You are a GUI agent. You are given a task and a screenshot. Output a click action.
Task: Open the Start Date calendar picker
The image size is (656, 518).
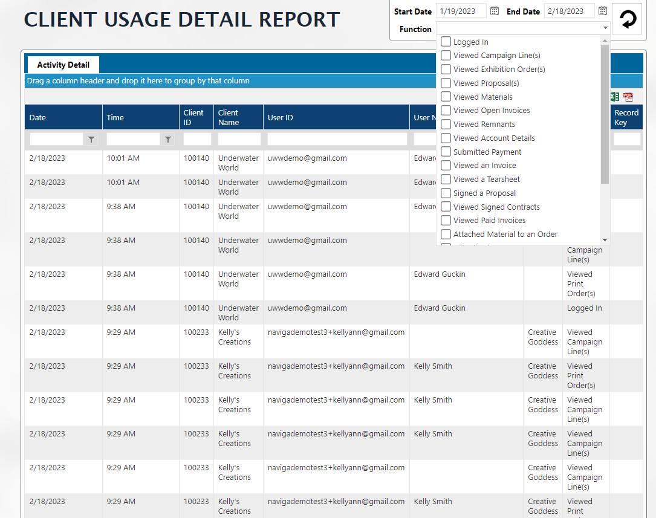pos(494,11)
